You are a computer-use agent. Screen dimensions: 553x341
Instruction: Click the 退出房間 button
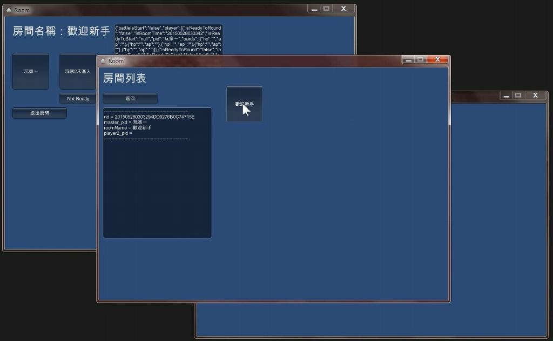tap(39, 113)
